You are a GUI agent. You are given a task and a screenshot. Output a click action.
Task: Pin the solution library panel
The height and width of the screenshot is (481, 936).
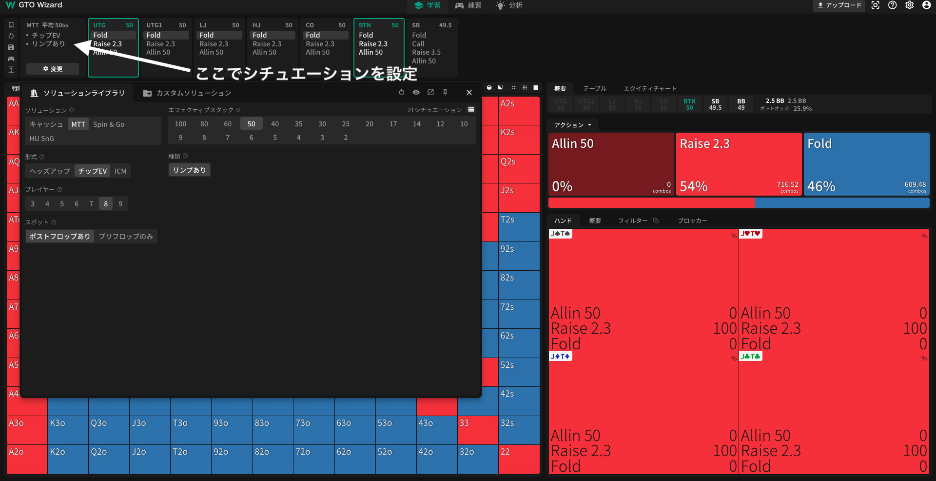click(445, 92)
